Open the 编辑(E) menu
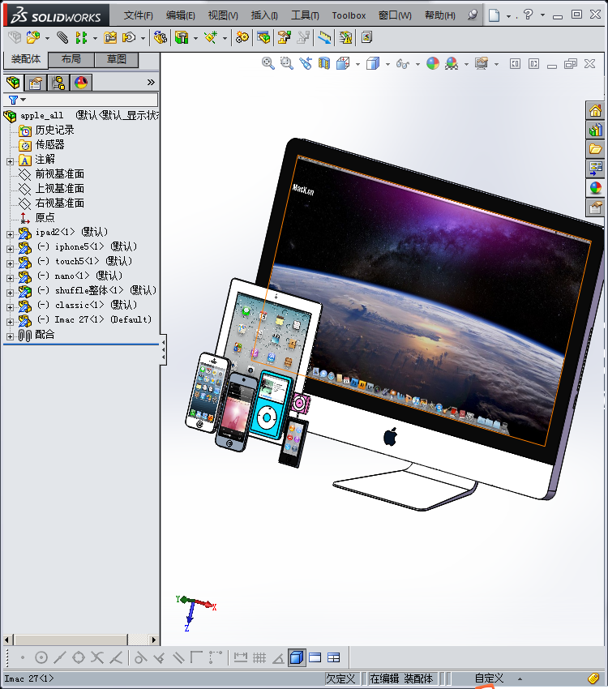 pos(181,15)
